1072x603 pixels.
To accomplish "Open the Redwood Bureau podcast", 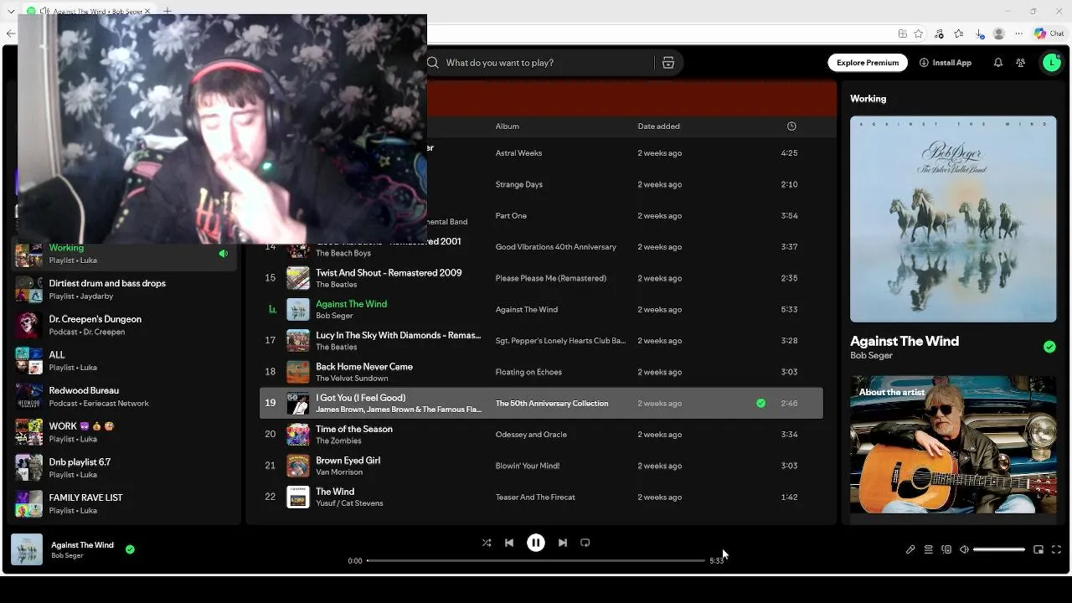I will (126, 396).
